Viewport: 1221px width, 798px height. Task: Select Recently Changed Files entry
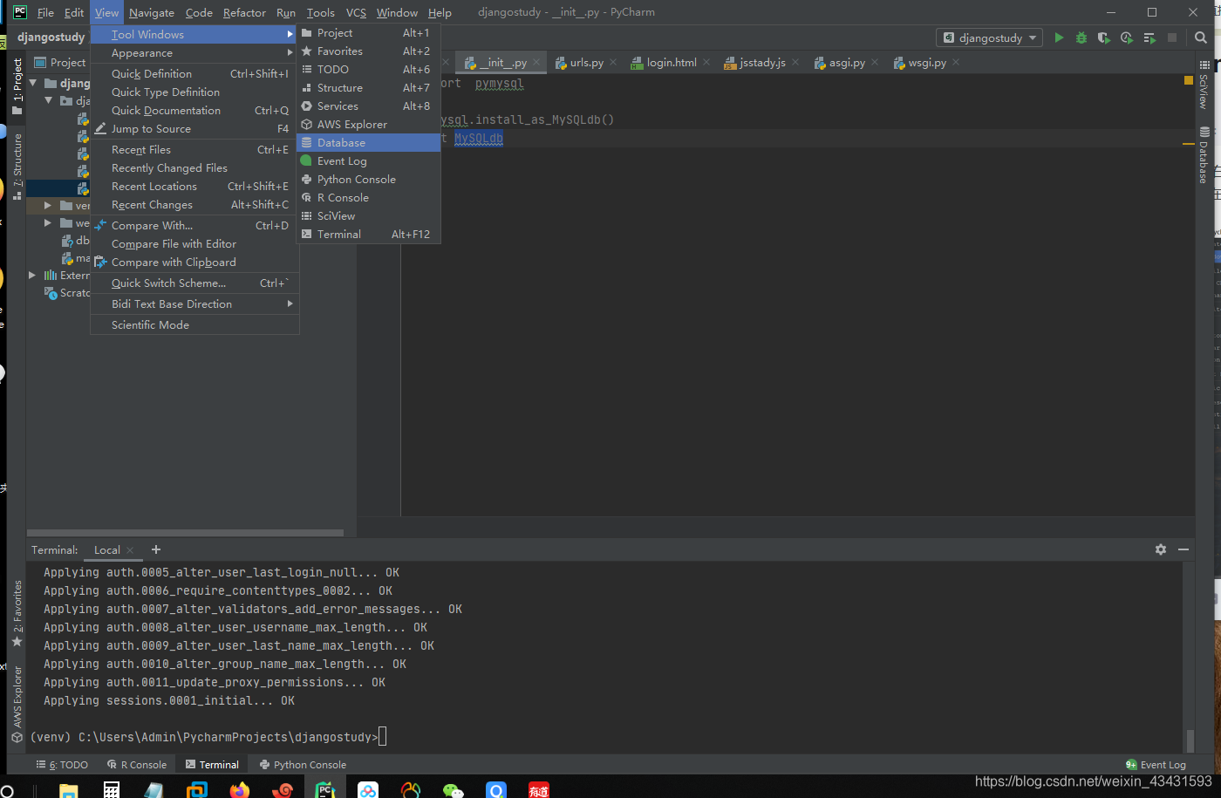(194, 167)
